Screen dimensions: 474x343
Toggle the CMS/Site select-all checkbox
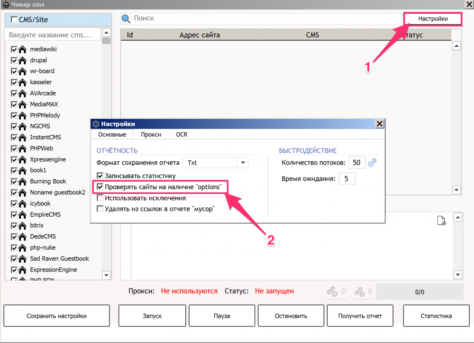pos(14,19)
